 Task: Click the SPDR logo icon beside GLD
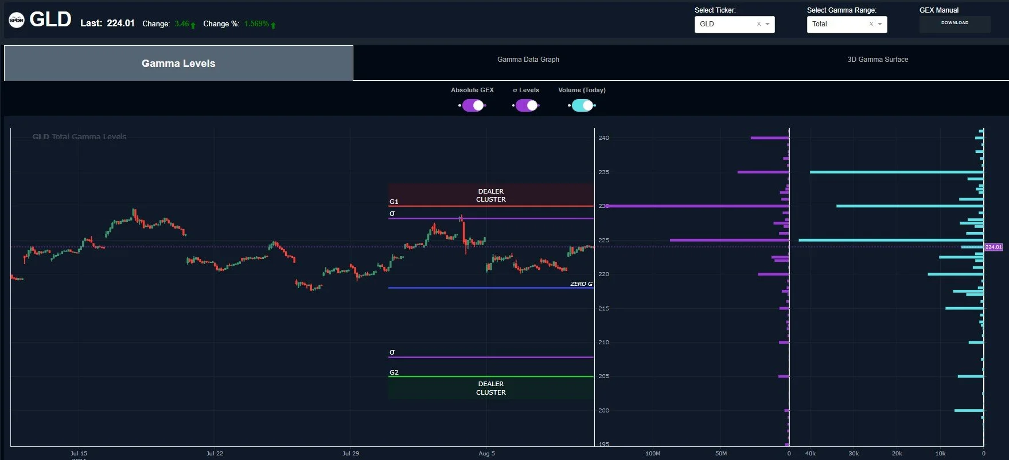(x=17, y=21)
